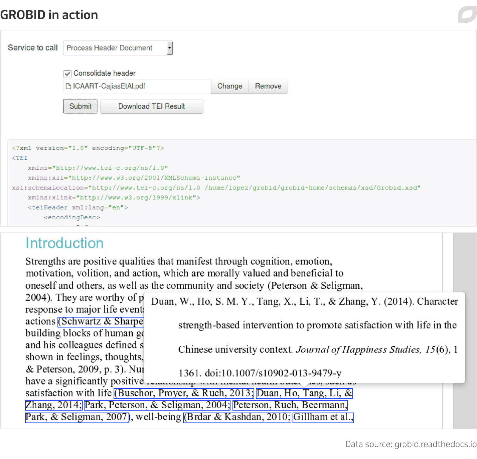Click Download TEI Result
Image resolution: width=477 pixels, height=459 pixels.
(x=151, y=106)
